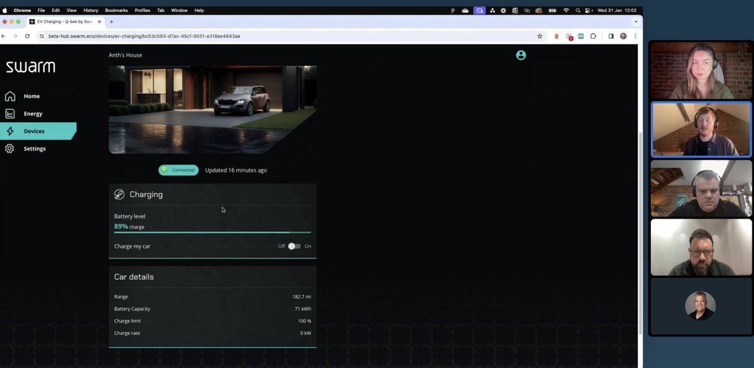The image size is (754, 368).
Task: Open the Profiles menu
Action: pos(143,11)
